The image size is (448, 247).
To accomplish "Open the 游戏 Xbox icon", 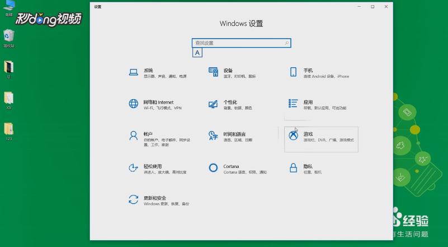I will click(x=293, y=136).
